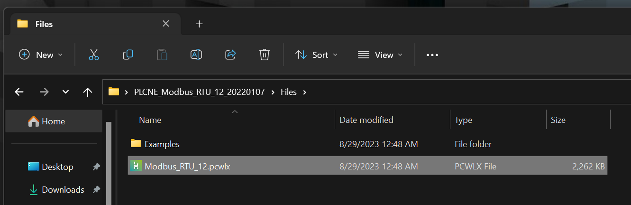Click the Copy icon in toolbar
The height and width of the screenshot is (205, 631).
128,55
